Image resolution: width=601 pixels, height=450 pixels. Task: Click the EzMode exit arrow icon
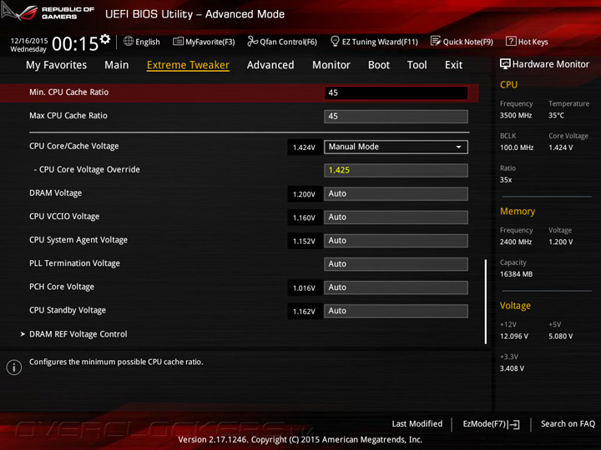[514, 424]
